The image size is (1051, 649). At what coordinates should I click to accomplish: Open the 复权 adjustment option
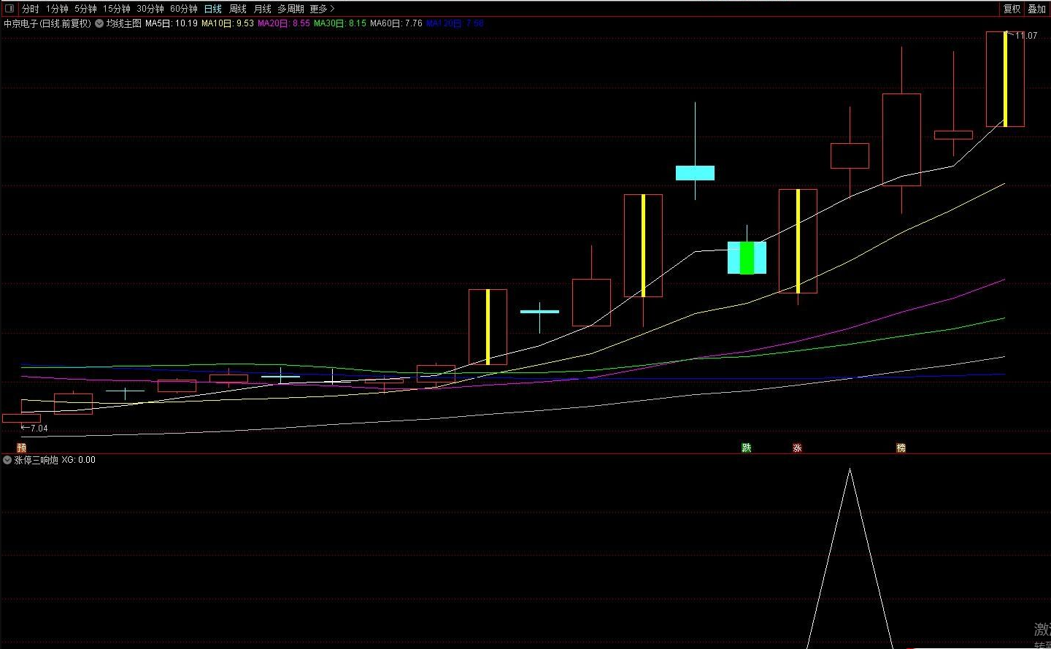(x=1012, y=9)
